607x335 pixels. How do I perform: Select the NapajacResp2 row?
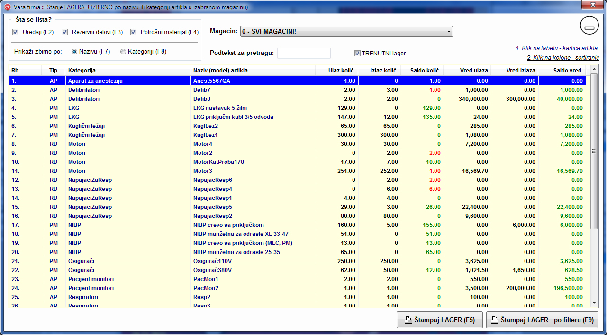(x=297, y=216)
